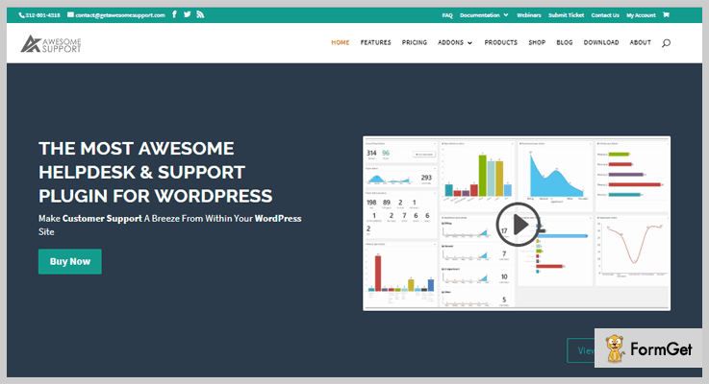Image resolution: width=709 pixels, height=384 pixels.
Task: Click the Buy Now button
Action: point(70,261)
